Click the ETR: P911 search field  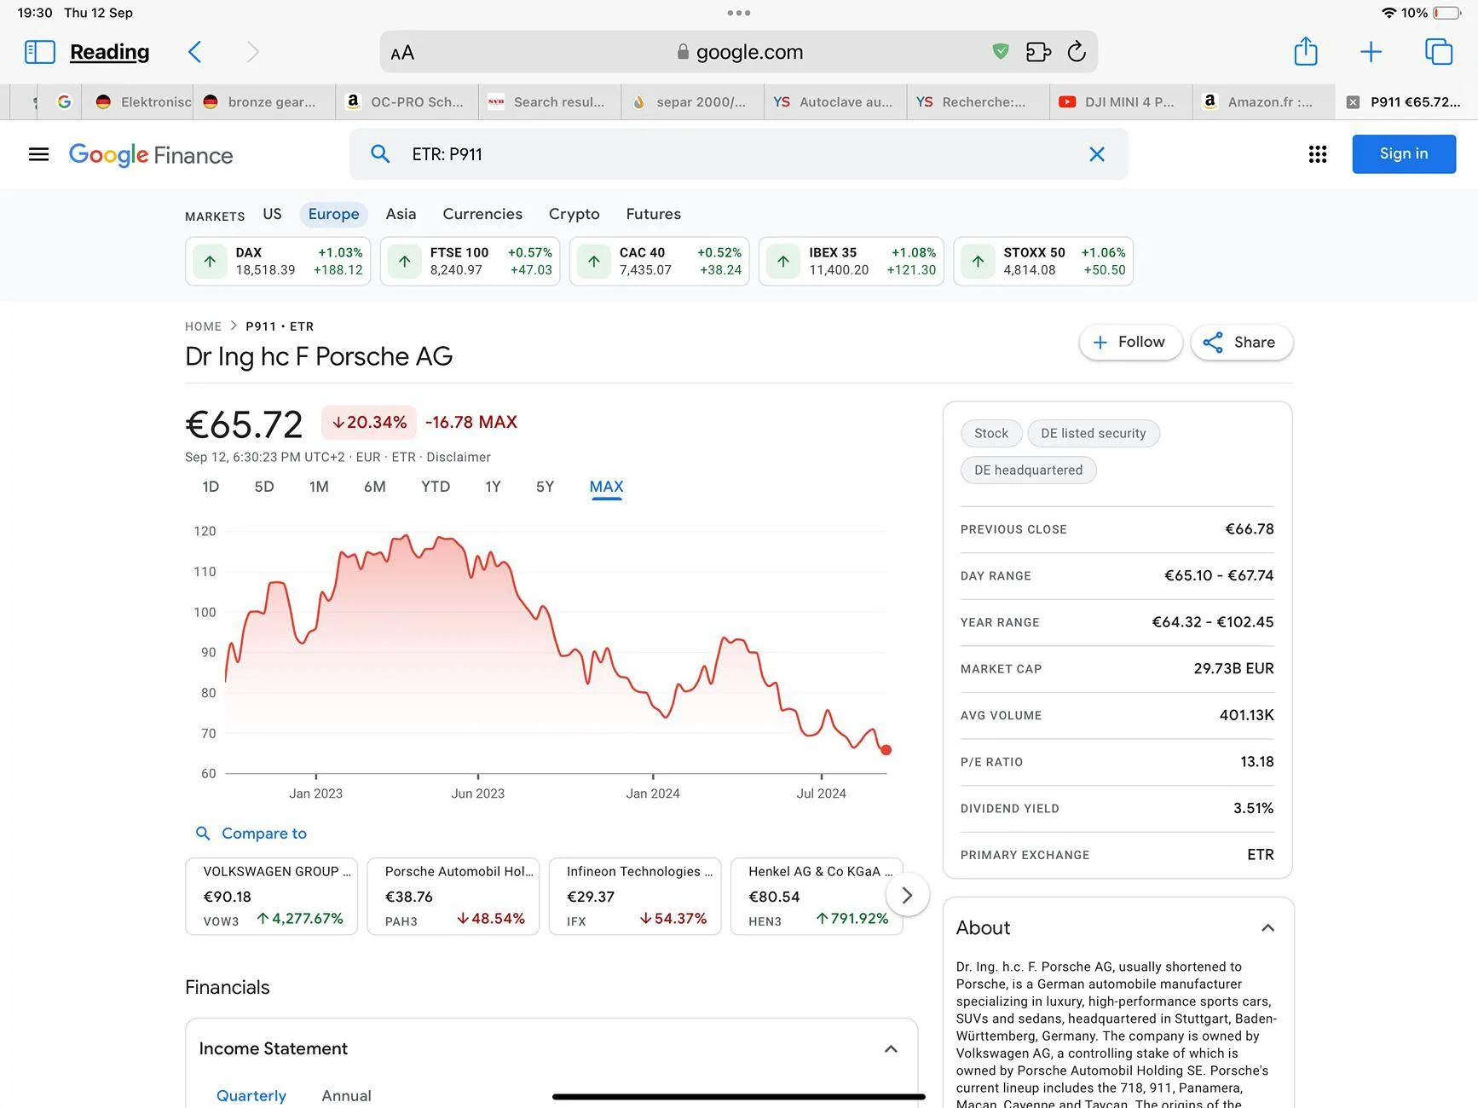pyautogui.click(x=738, y=154)
